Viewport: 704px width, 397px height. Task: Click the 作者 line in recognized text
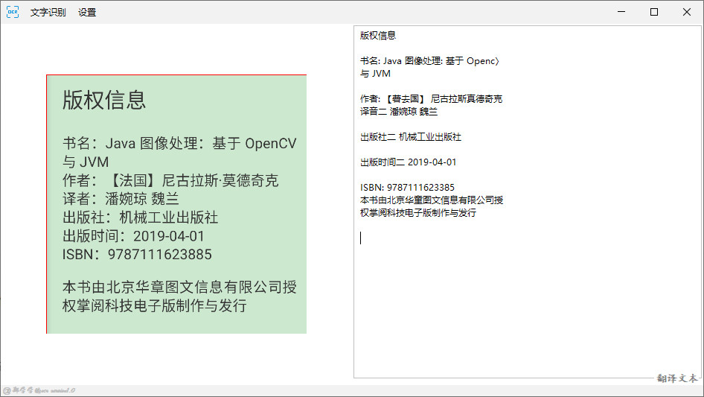431,98
